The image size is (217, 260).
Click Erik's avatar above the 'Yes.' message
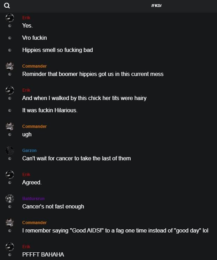click(10, 18)
